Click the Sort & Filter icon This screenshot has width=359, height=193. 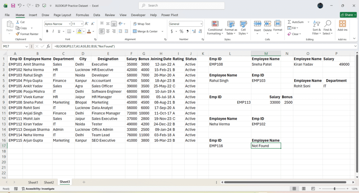tap(317, 24)
